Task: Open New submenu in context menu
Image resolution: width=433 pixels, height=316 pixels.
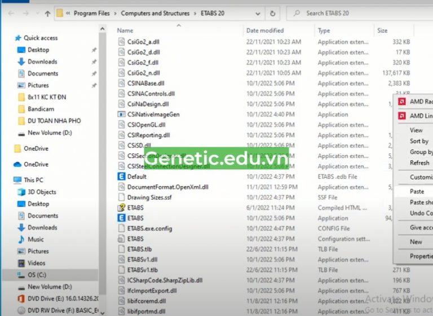Action: click(416, 242)
